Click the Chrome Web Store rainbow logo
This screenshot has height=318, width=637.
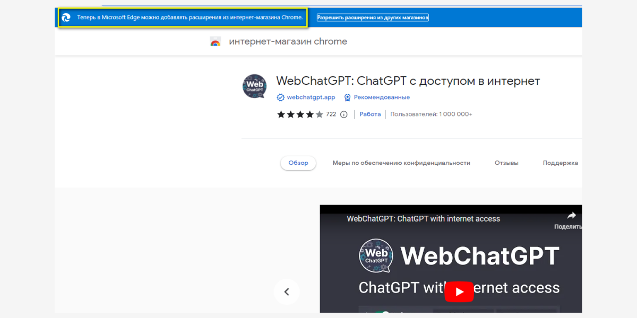(215, 42)
